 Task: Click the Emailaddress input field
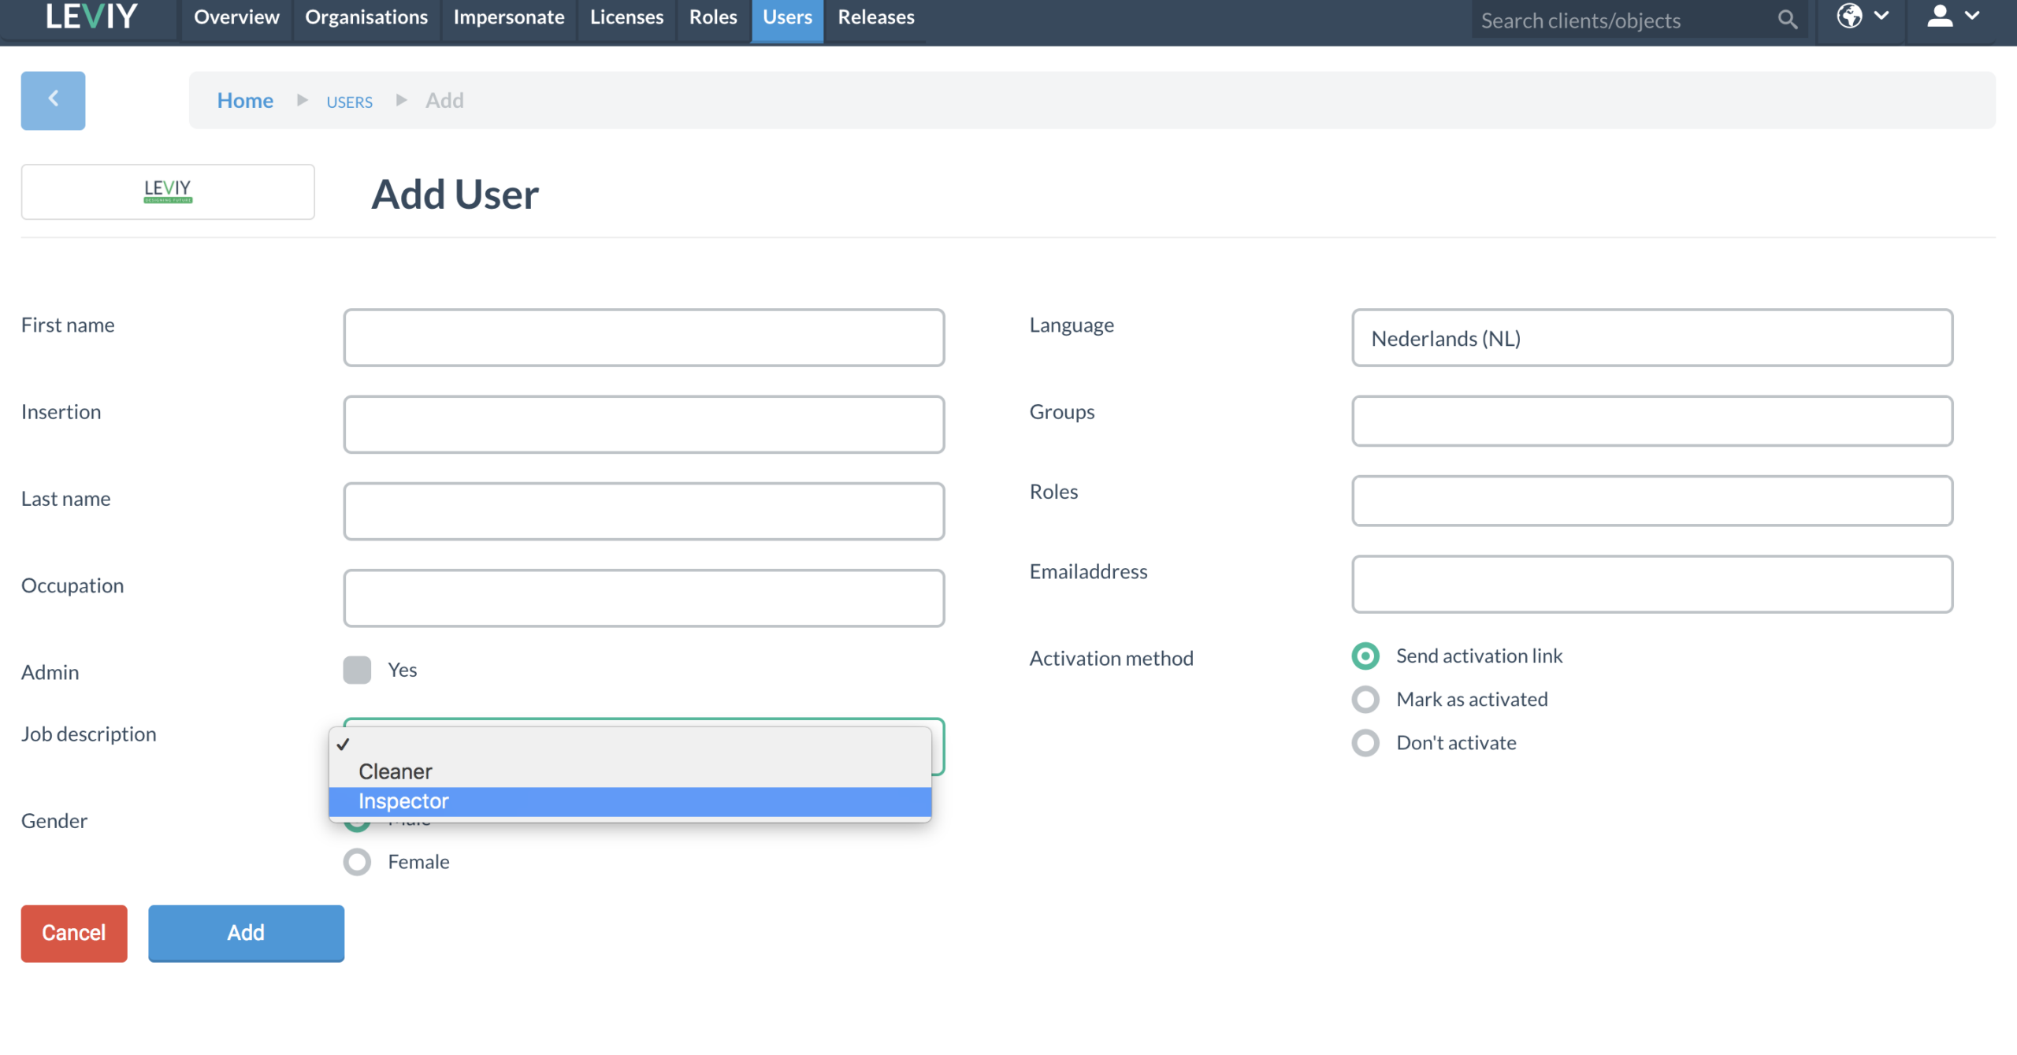[x=1652, y=584]
